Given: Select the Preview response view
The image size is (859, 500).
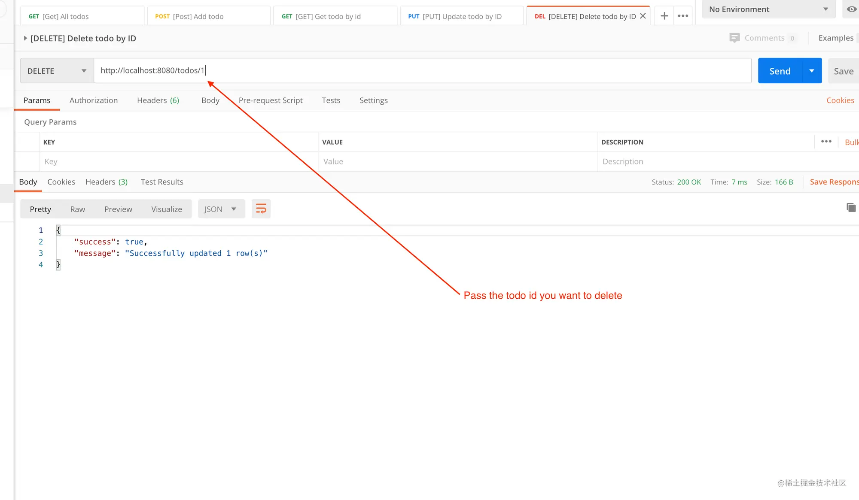Looking at the screenshot, I should (118, 209).
